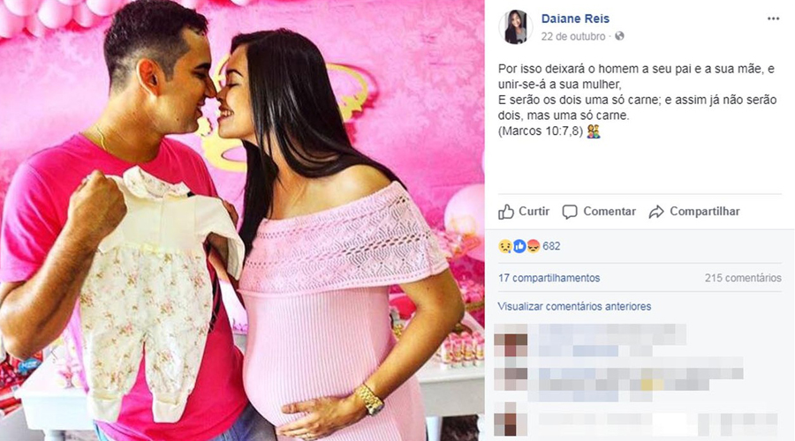The image size is (795, 441).
Task: Click the Compartilhar button label
Action: pyautogui.click(x=704, y=211)
